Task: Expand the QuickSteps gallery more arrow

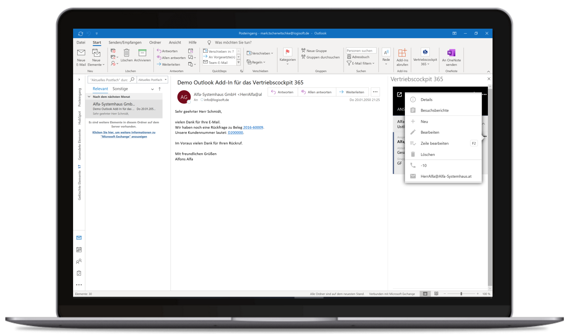Action: point(238,62)
